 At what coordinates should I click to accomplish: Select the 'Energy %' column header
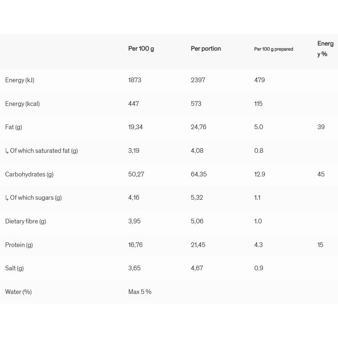coord(325,49)
